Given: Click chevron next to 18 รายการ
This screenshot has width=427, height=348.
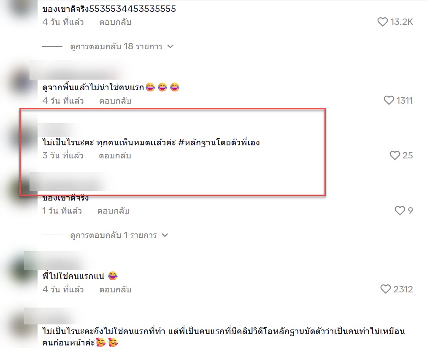Looking at the screenshot, I should pos(170,46).
